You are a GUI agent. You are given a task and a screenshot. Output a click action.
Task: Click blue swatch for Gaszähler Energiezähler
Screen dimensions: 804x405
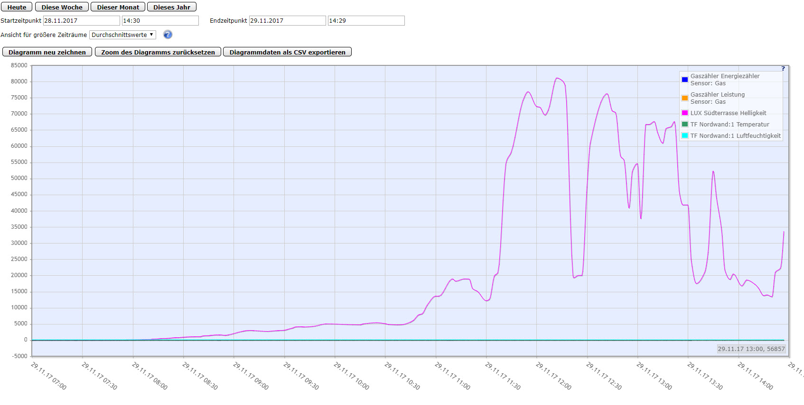click(x=685, y=80)
